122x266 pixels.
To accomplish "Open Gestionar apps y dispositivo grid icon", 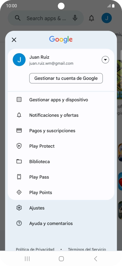I will (19, 100).
